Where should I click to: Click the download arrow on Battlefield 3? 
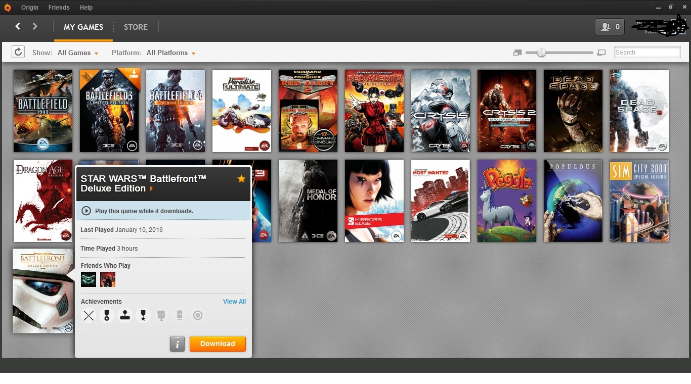133,75
